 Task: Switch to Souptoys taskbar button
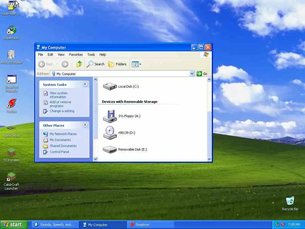151,225
